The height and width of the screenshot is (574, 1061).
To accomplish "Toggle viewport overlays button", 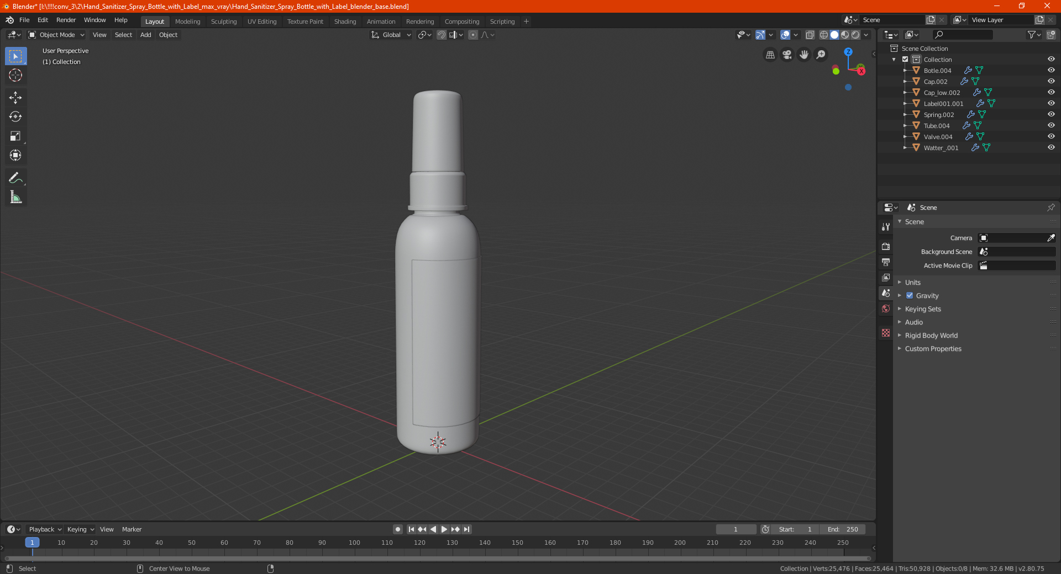I will pos(785,35).
